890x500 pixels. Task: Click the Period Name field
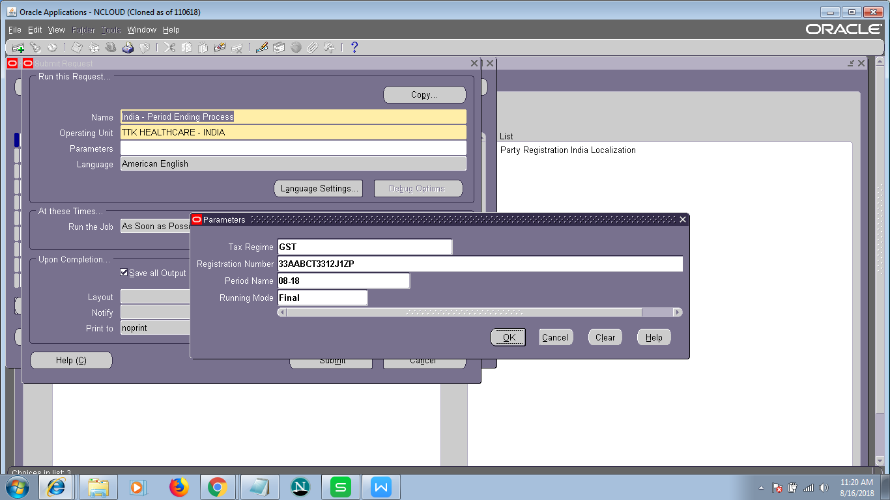coord(343,281)
